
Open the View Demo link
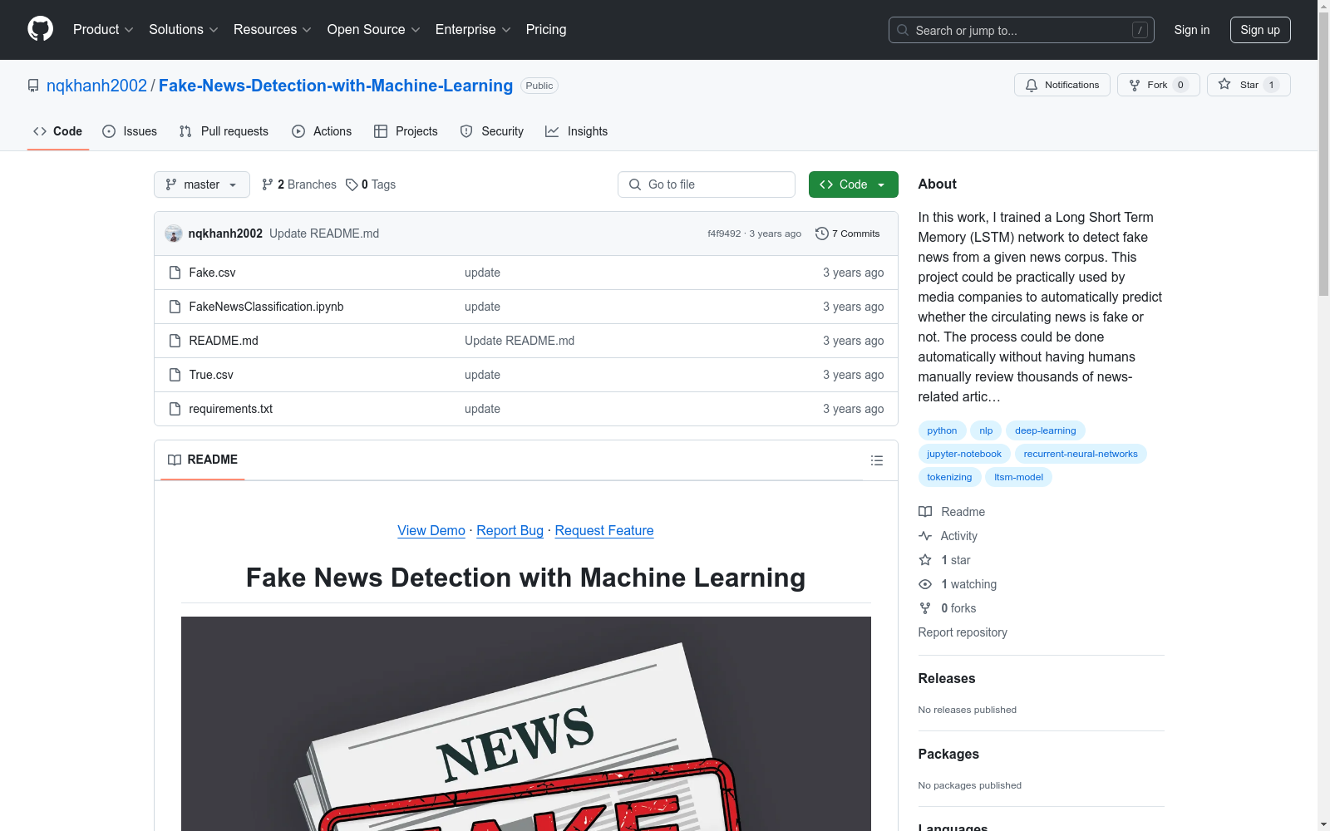[x=431, y=530]
